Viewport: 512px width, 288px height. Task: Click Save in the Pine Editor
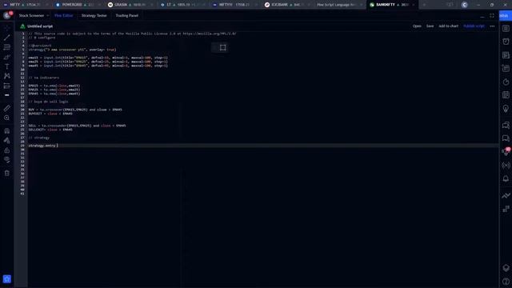430,26
